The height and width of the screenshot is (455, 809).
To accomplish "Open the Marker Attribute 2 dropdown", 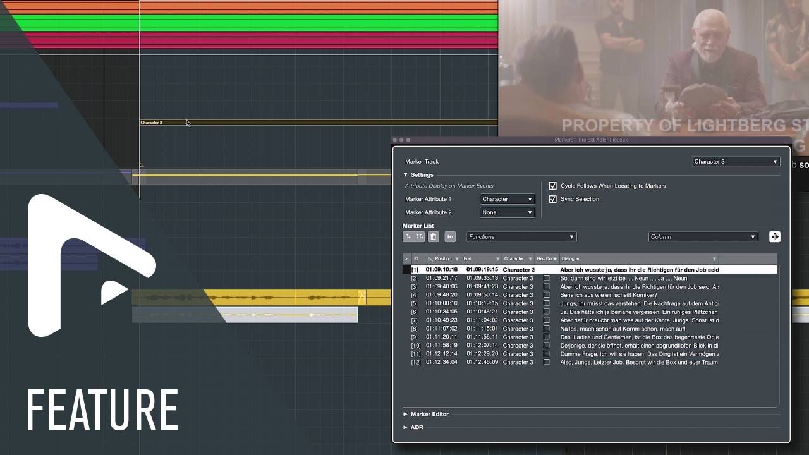I will pyautogui.click(x=508, y=212).
